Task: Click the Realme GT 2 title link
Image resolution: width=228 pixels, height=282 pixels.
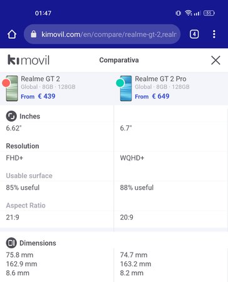Action: pos(40,79)
